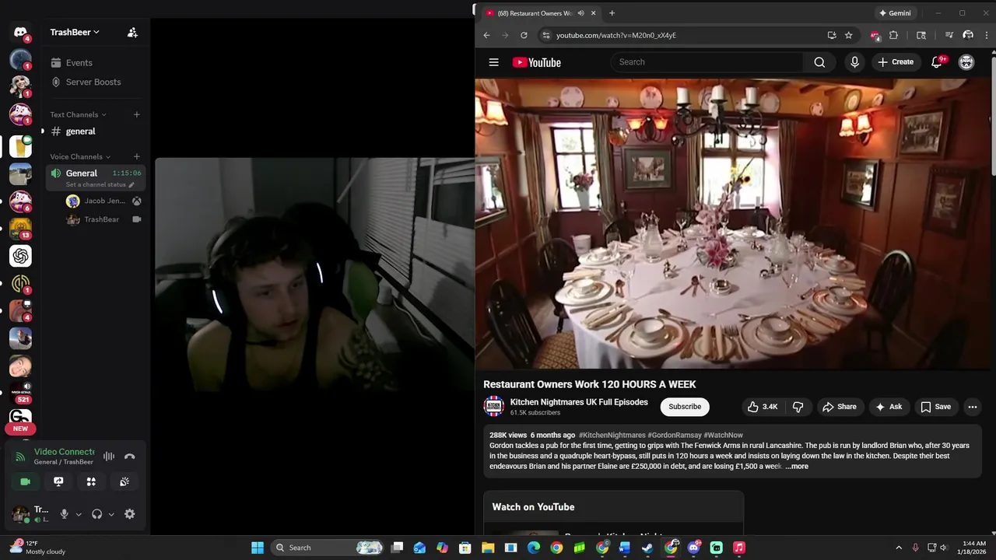This screenshot has height=560, width=996.
Task: Go to YouTube home via logo
Action: [x=537, y=62]
